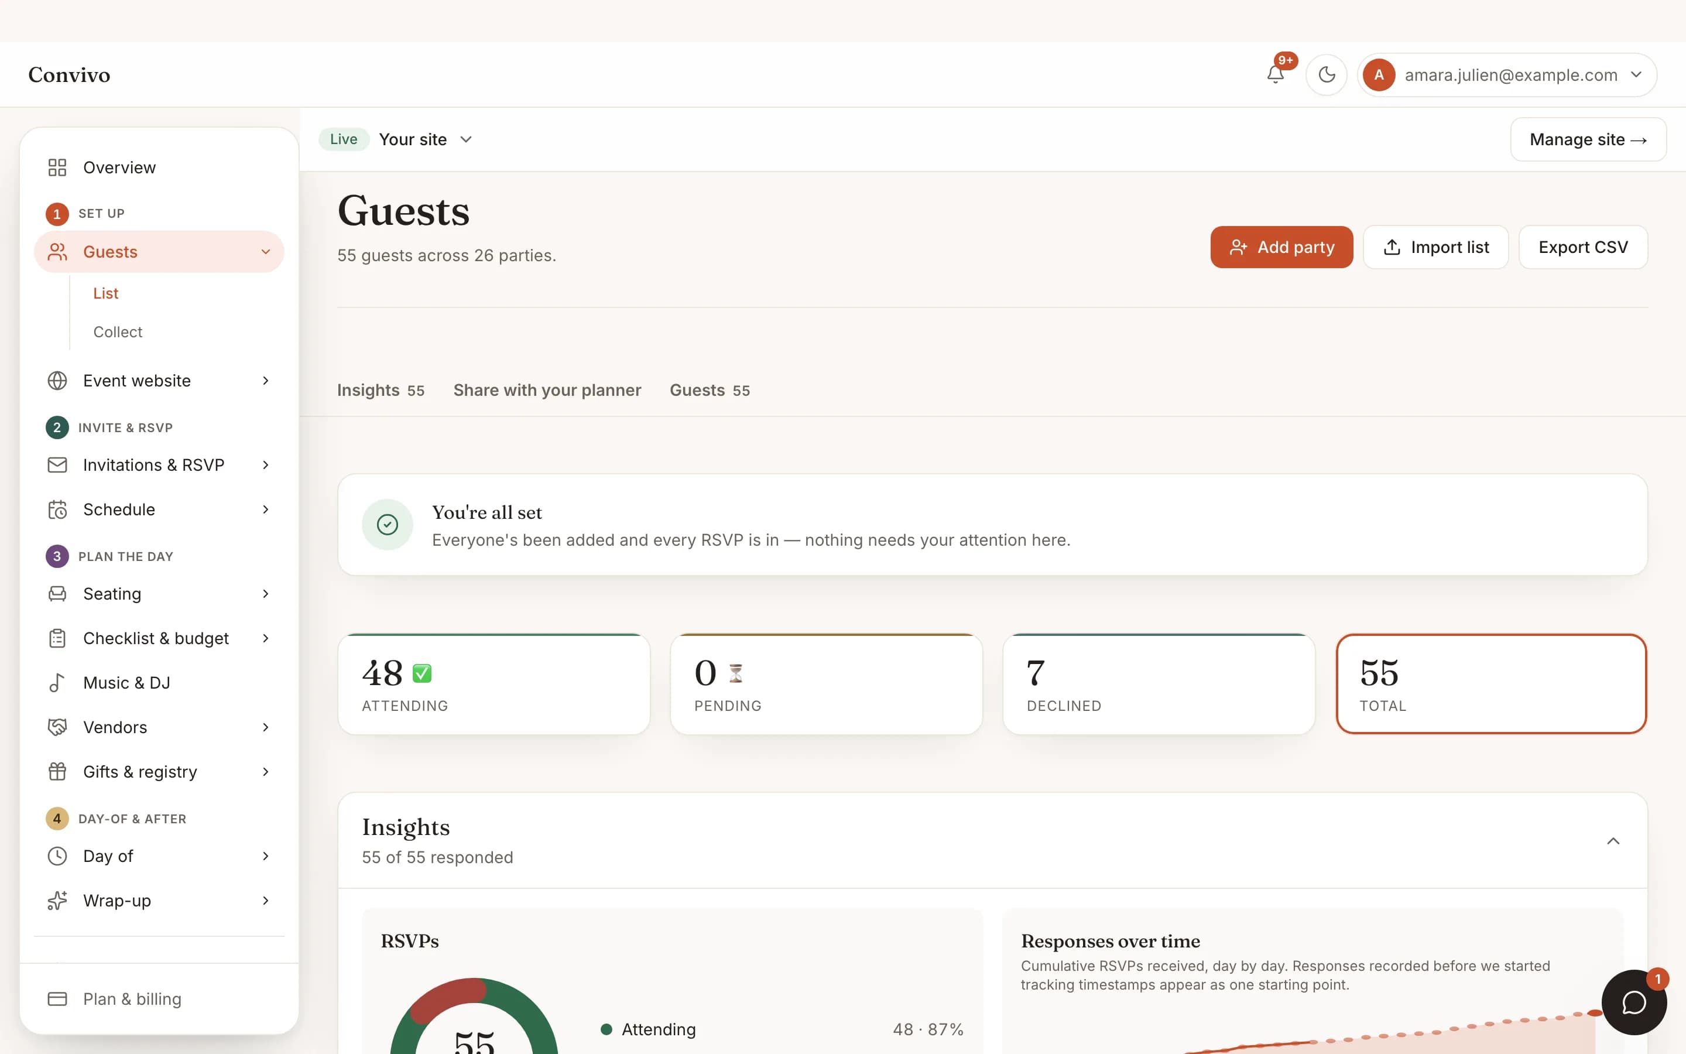Viewport: 1686px width, 1054px height.
Task: Select List under Guests
Action: [106, 293]
